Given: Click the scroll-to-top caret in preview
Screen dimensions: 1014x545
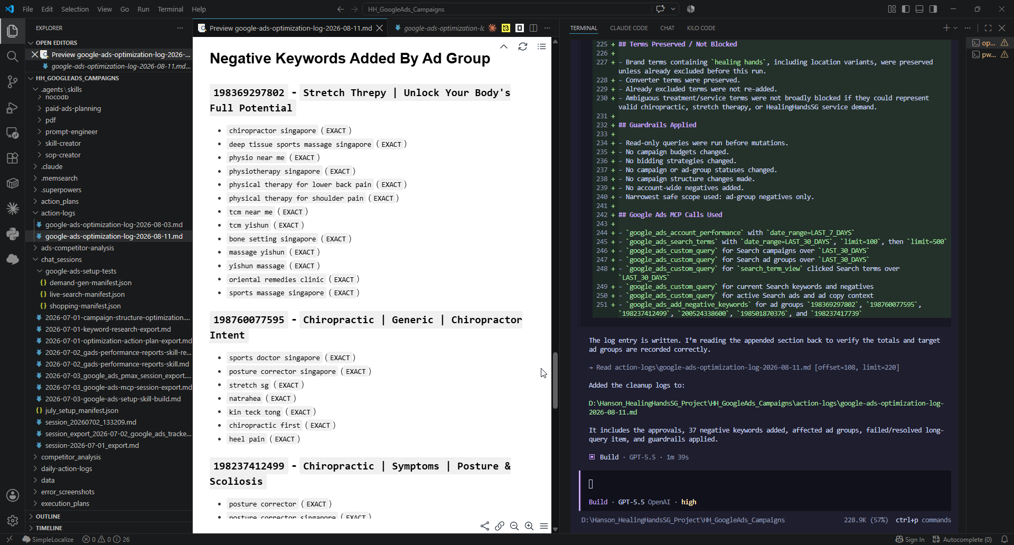Looking at the screenshot, I should tap(504, 46).
